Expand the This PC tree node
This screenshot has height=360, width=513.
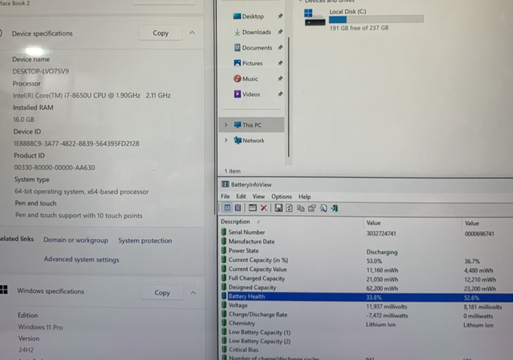[x=226, y=124]
